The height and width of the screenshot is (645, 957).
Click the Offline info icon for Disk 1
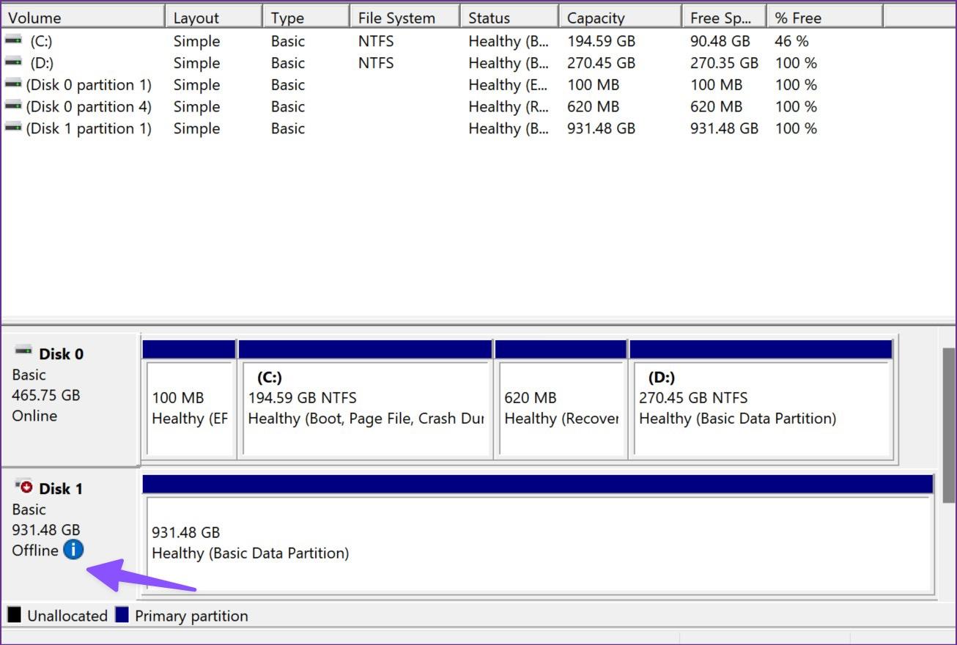tap(73, 550)
